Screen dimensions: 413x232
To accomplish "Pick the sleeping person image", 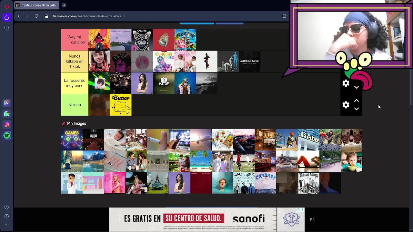I will click(x=115, y=140).
